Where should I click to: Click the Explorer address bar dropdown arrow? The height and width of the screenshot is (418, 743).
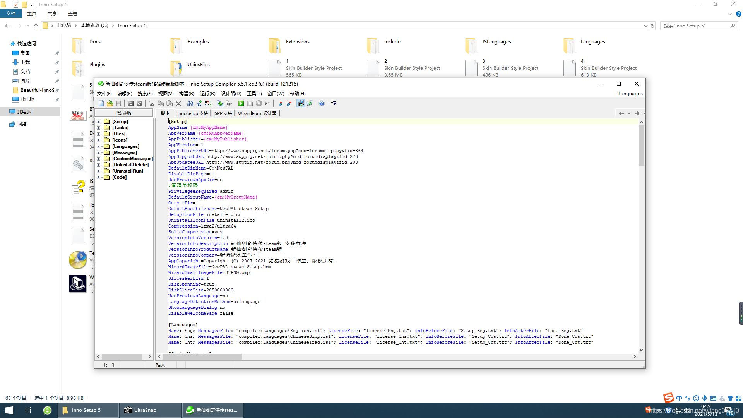645,26
